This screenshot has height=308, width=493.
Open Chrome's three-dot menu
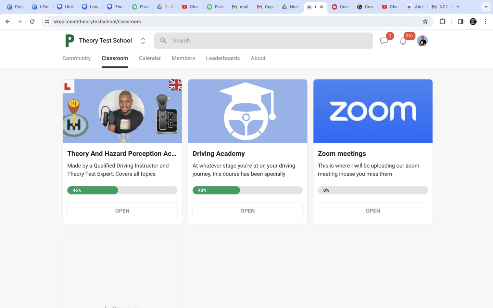click(485, 22)
